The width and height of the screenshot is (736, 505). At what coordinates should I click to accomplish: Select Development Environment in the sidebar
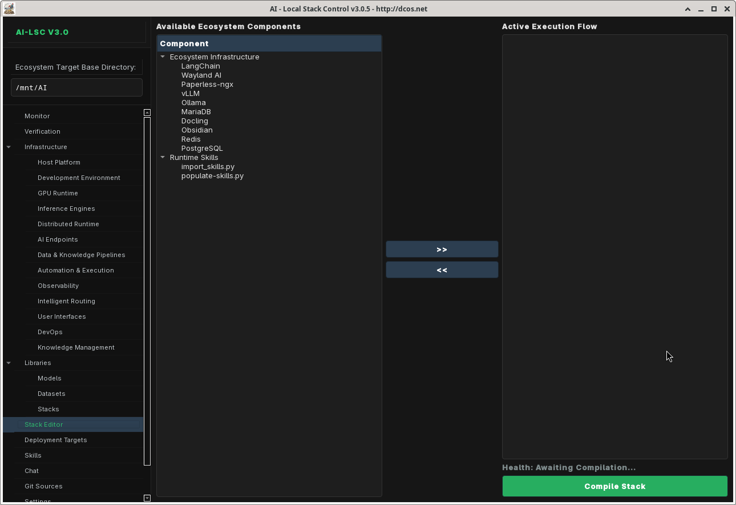(79, 178)
